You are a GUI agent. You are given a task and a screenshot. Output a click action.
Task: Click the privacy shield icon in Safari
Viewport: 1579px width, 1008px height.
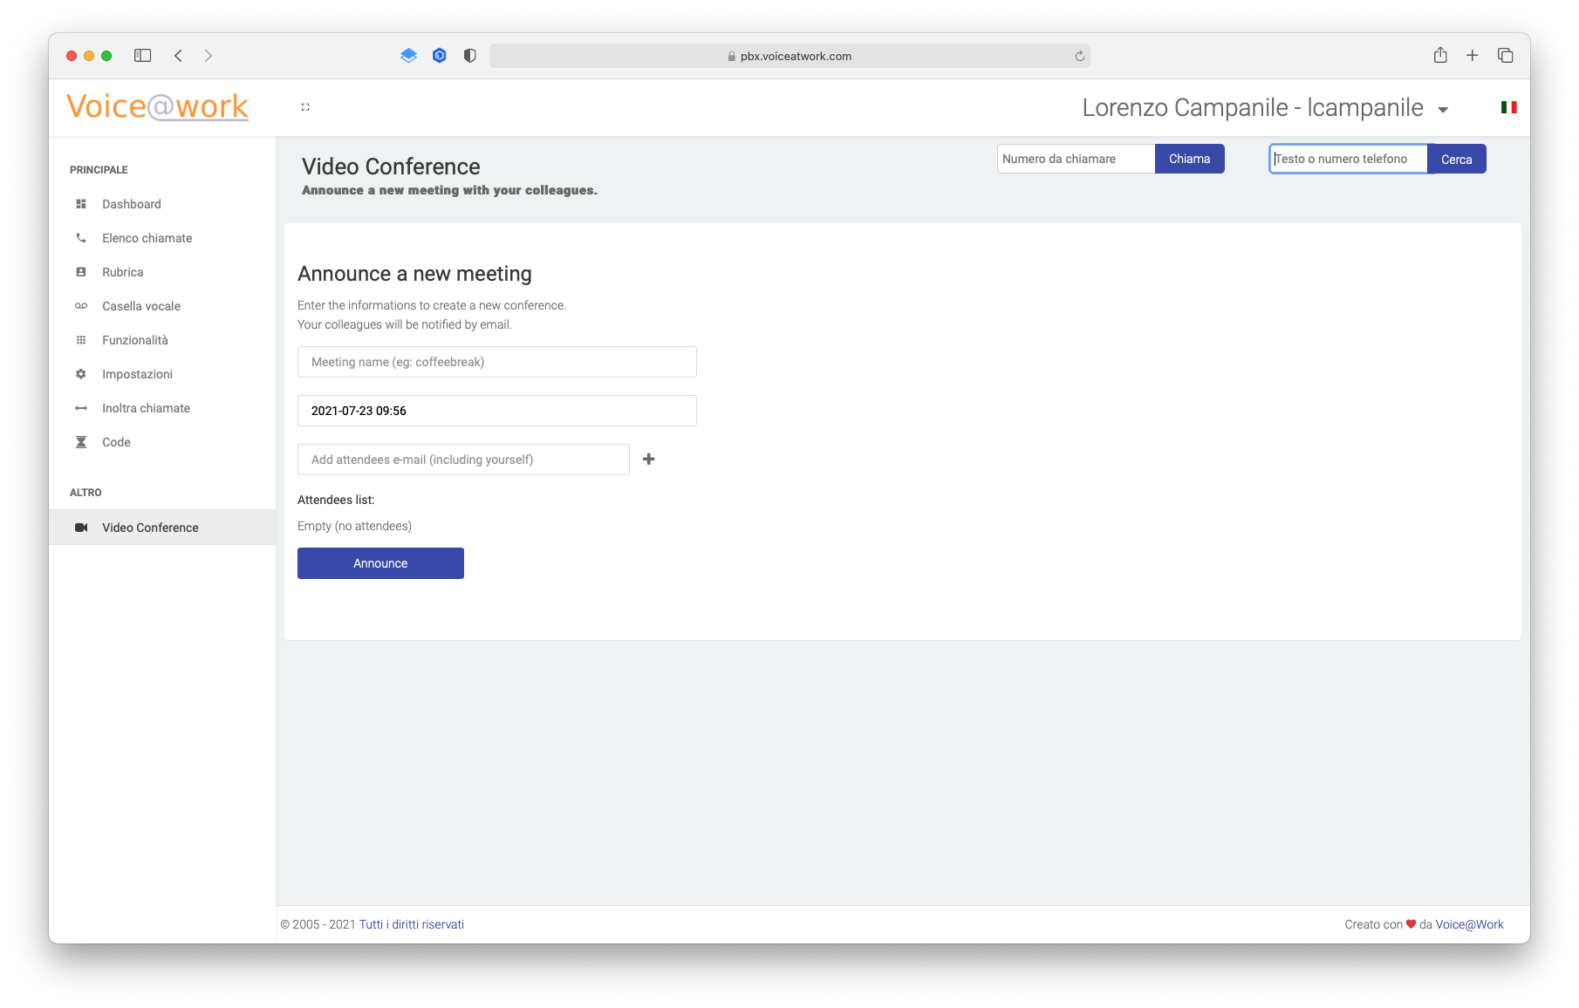click(x=470, y=56)
